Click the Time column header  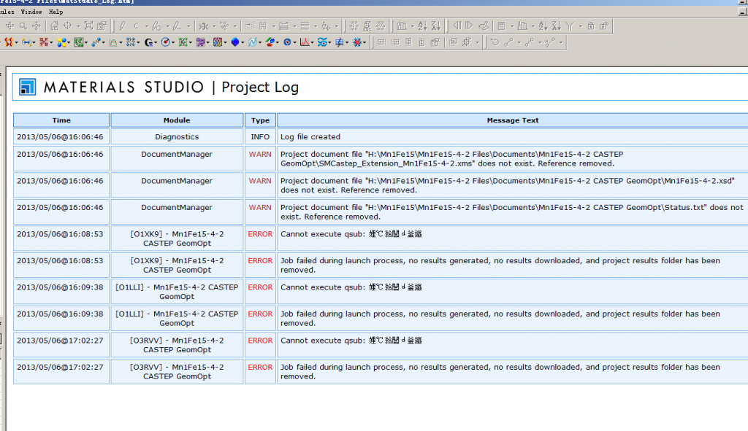tap(61, 120)
